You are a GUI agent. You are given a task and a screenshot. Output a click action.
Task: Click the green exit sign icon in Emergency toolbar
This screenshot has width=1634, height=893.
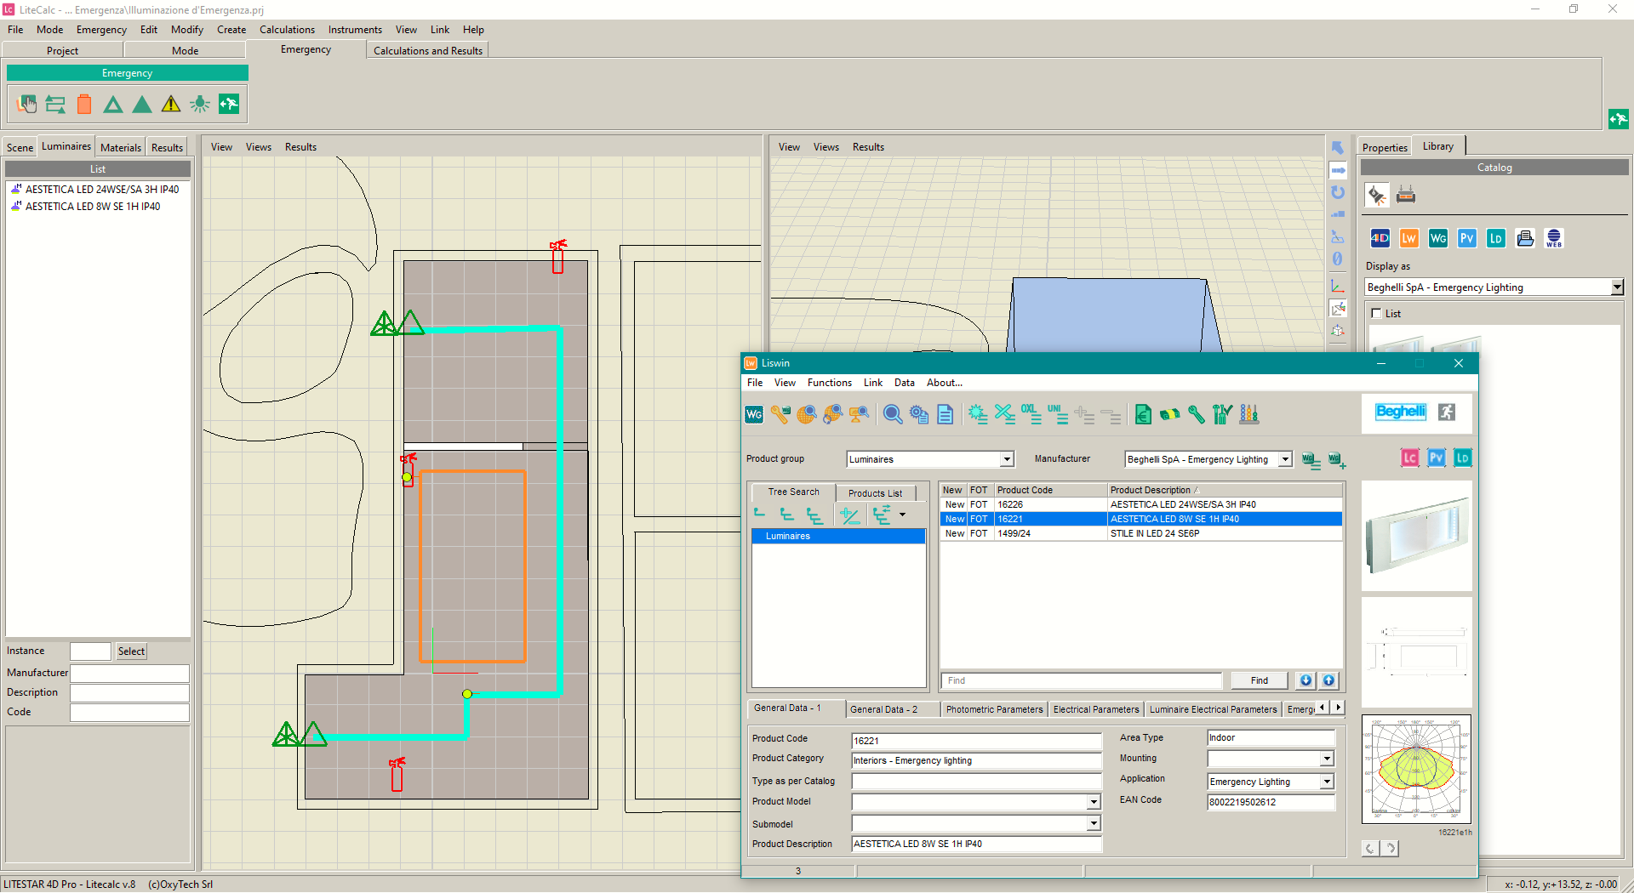[229, 104]
